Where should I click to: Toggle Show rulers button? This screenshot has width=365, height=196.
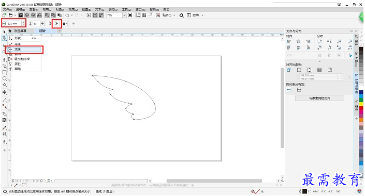point(138,15)
